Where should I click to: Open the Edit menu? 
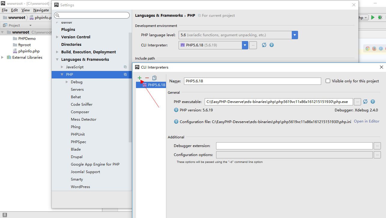tap(14, 10)
